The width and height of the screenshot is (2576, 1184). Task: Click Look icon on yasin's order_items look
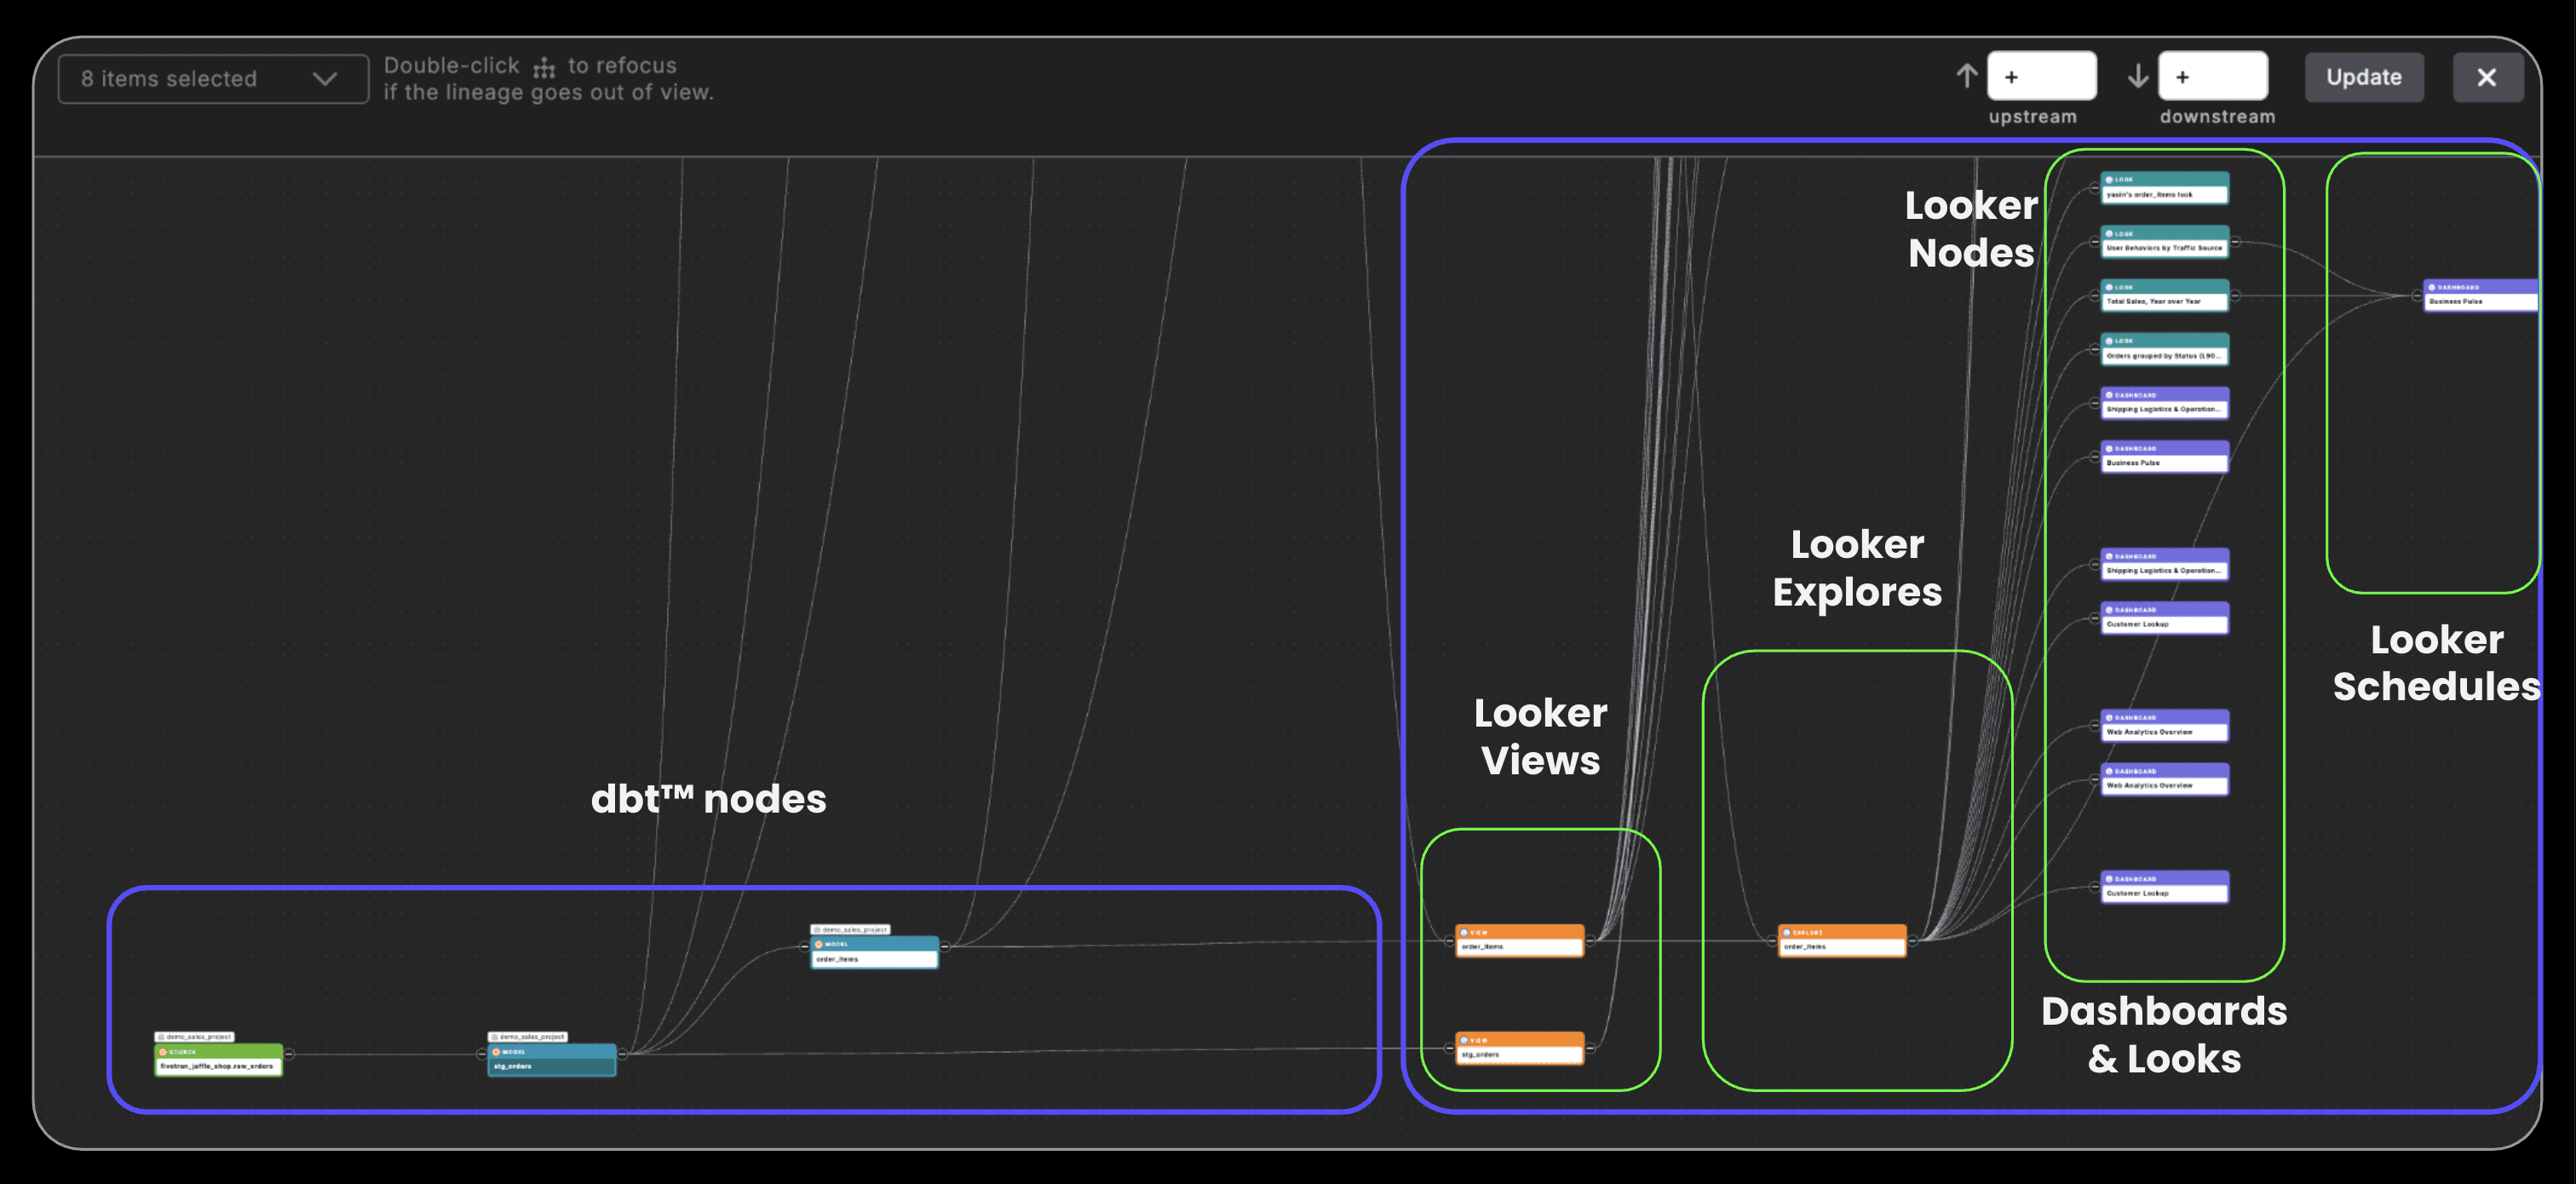[2109, 180]
